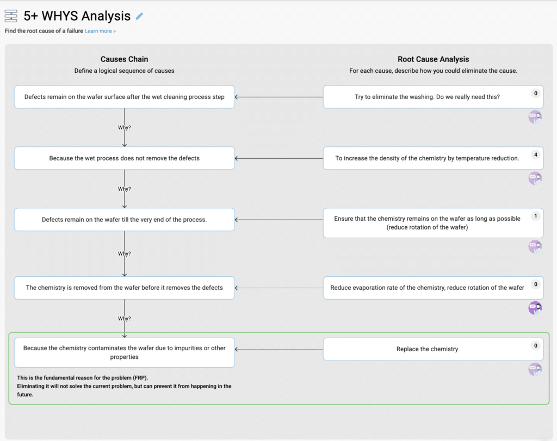
Task: Click 'This is the fundamental reason for the problem (FRP)' note
Action: (83, 378)
